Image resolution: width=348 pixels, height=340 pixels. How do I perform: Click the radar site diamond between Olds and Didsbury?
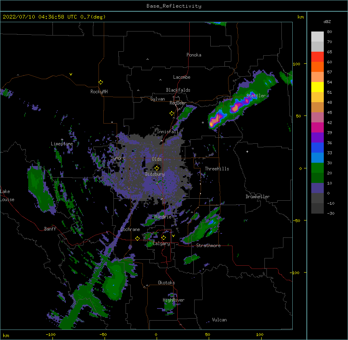157,168
